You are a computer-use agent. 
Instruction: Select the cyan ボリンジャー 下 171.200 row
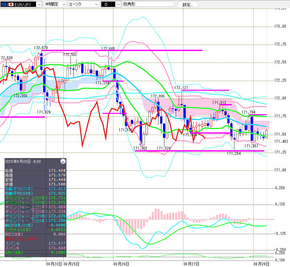[x=35, y=220]
